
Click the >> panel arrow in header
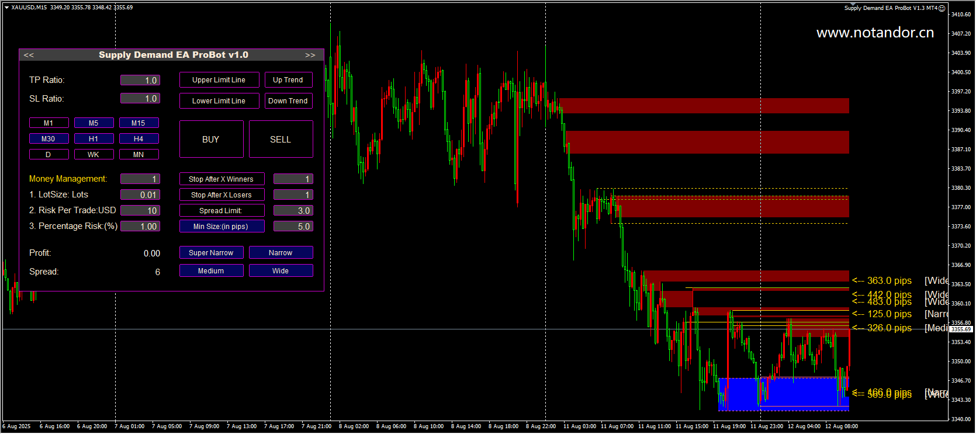pos(310,55)
